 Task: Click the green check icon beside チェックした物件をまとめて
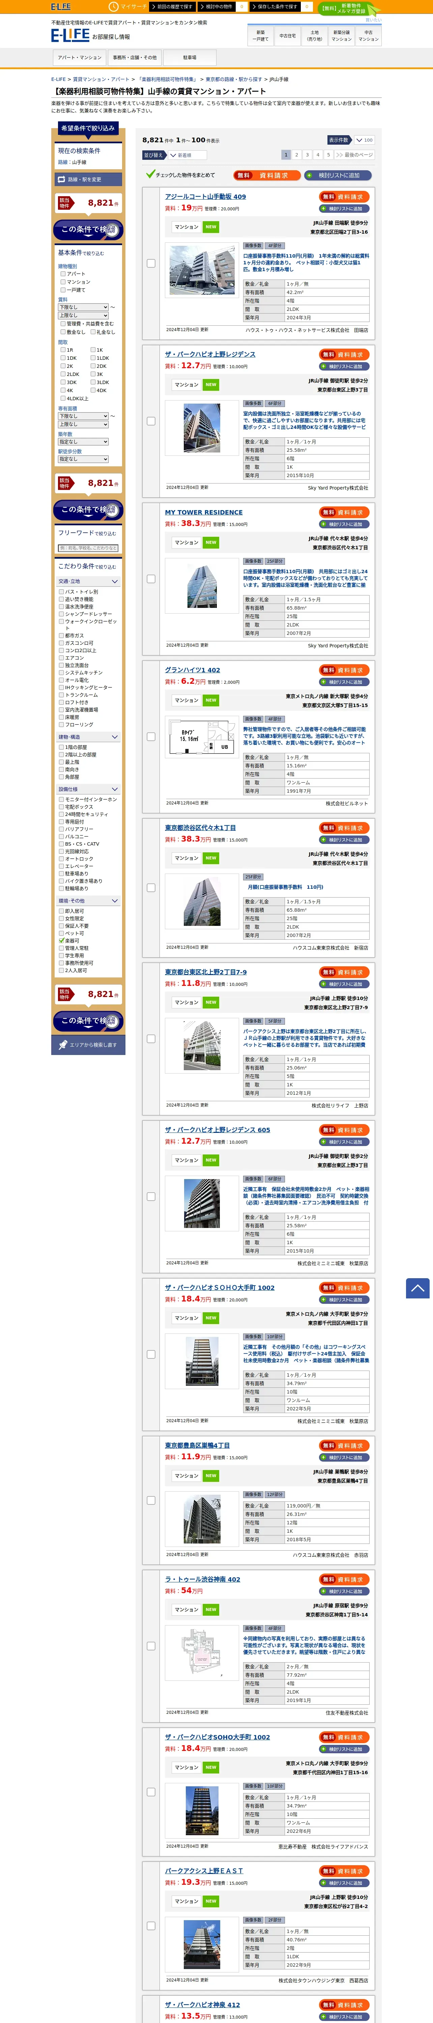(150, 174)
